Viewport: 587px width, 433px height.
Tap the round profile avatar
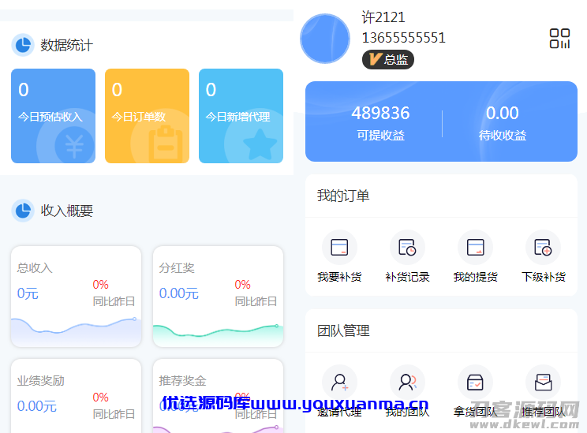tap(325, 39)
